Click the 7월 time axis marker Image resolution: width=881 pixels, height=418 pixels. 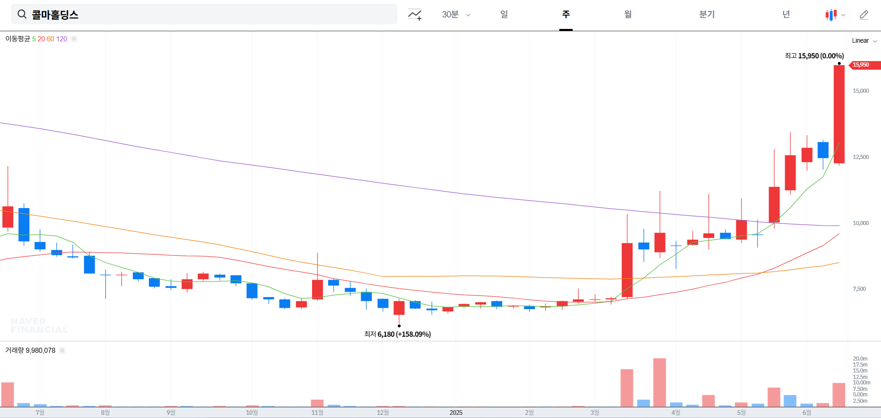pyautogui.click(x=40, y=412)
